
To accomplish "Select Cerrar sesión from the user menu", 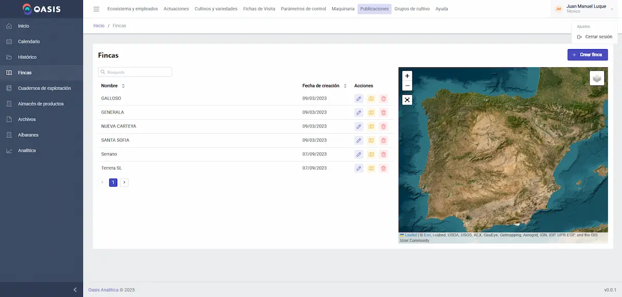I will click(x=598, y=37).
